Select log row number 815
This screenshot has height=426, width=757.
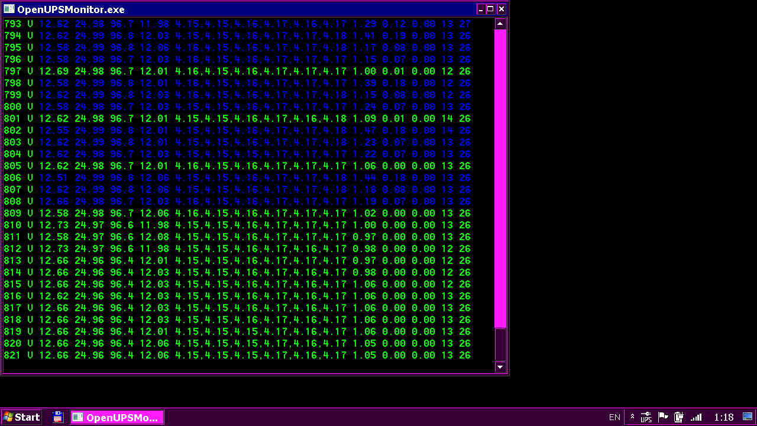(x=237, y=284)
